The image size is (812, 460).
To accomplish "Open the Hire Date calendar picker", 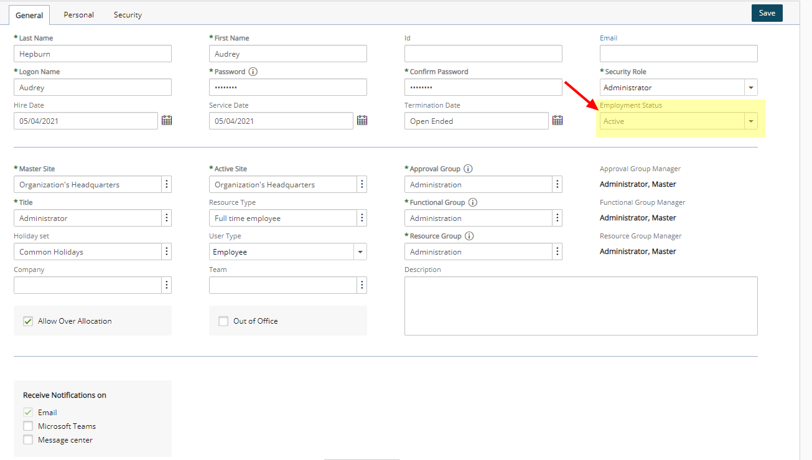I will click(167, 121).
